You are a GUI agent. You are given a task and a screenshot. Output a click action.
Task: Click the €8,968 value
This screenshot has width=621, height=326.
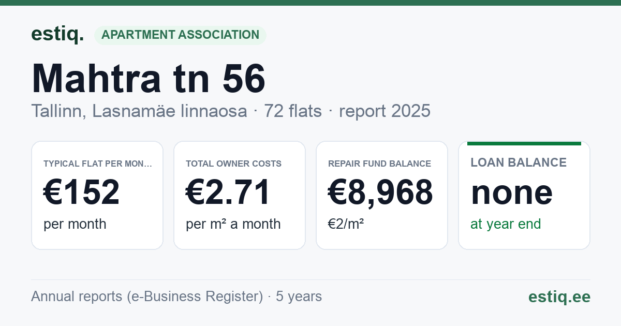(x=380, y=192)
